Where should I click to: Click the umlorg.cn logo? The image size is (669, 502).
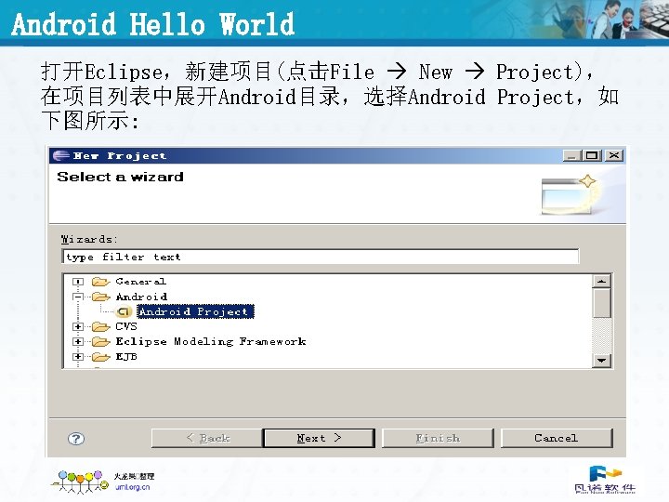pos(80,482)
